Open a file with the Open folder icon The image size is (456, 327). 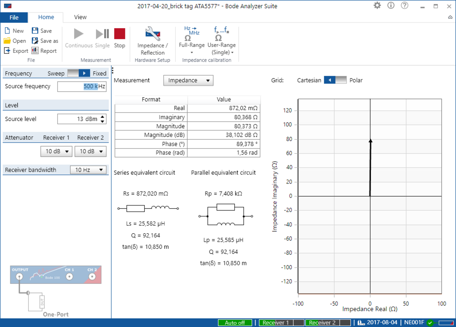(7, 41)
